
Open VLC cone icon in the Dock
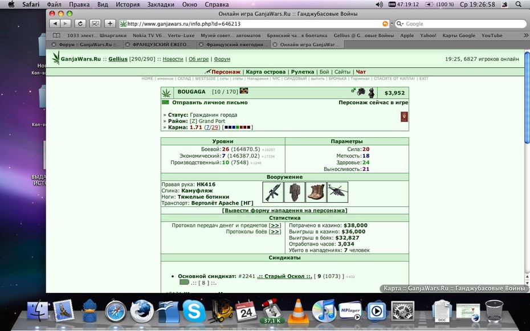[x=298, y=310]
